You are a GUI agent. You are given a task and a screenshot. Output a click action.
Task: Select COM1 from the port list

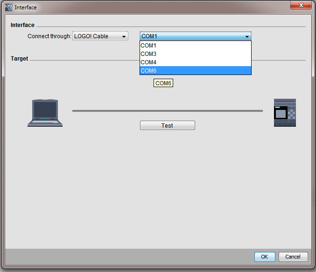click(196, 46)
